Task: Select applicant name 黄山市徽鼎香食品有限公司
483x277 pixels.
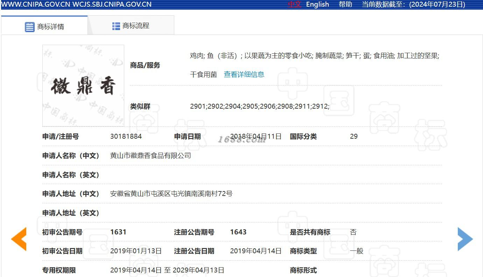Action: 150,155
